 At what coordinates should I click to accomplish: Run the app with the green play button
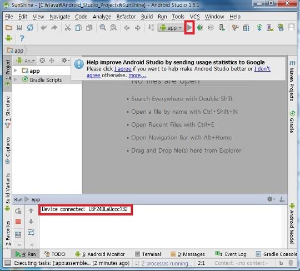click(189, 28)
